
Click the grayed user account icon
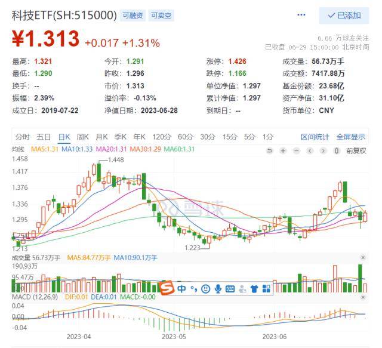coord(242,289)
